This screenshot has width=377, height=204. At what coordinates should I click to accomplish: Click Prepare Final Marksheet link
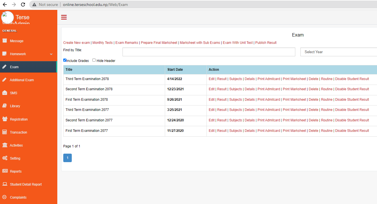pyautogui.click(x=159, y=43)
